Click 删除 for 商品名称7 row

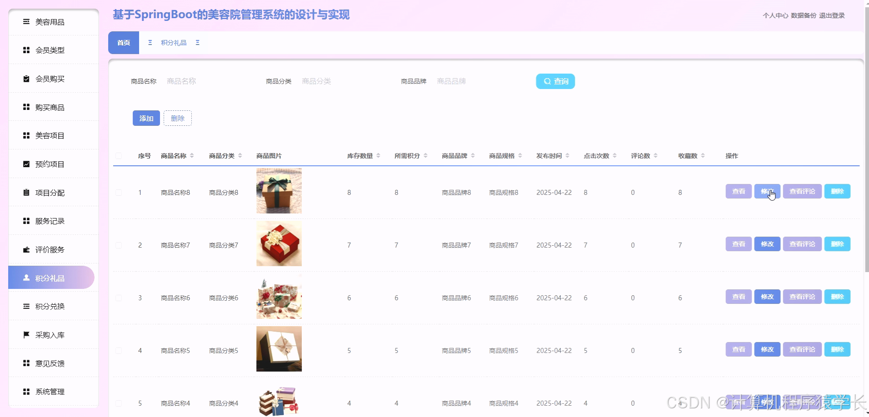coord(837,244)
